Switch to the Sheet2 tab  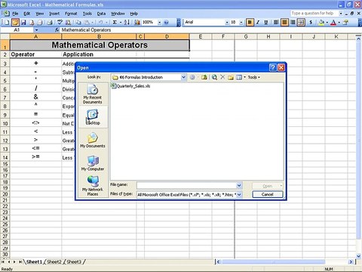[x=54, y=262]
